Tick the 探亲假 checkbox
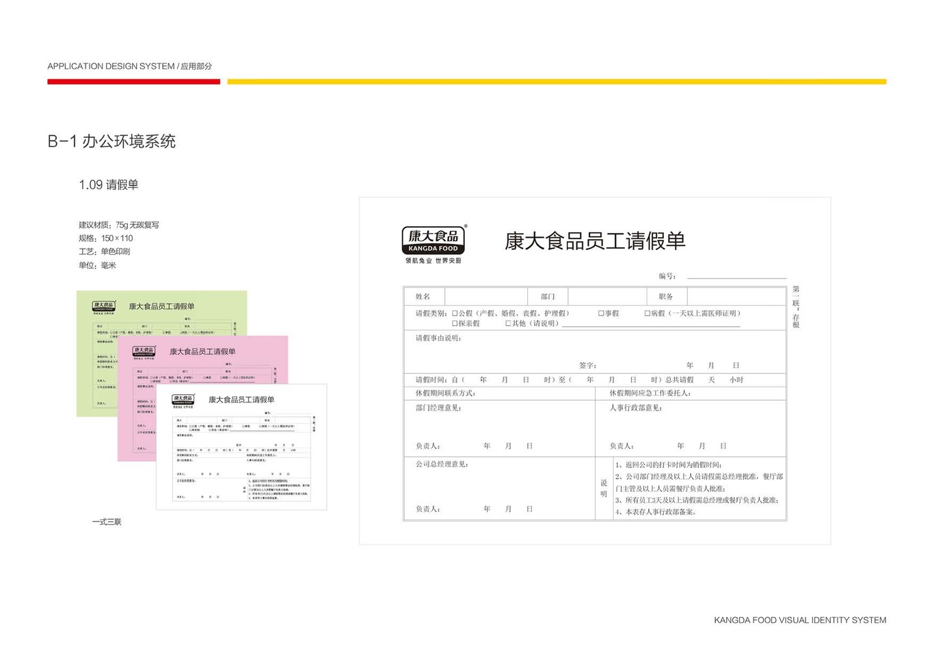This screenshot has height=664, width=934. (455, 324)
